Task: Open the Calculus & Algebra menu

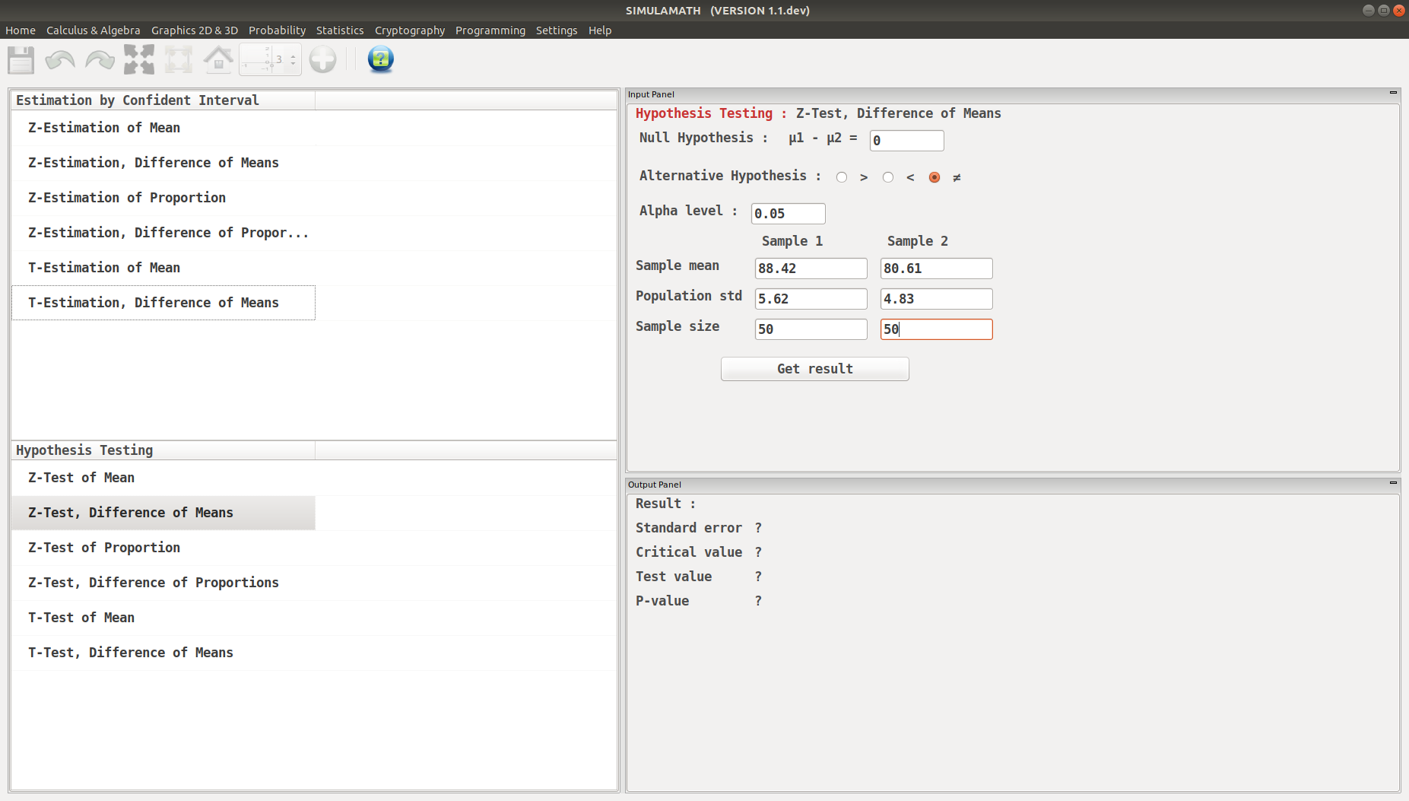Action: click(94, 30)
